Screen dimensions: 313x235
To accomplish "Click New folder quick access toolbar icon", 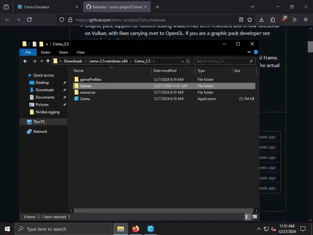I will point(41,44).
